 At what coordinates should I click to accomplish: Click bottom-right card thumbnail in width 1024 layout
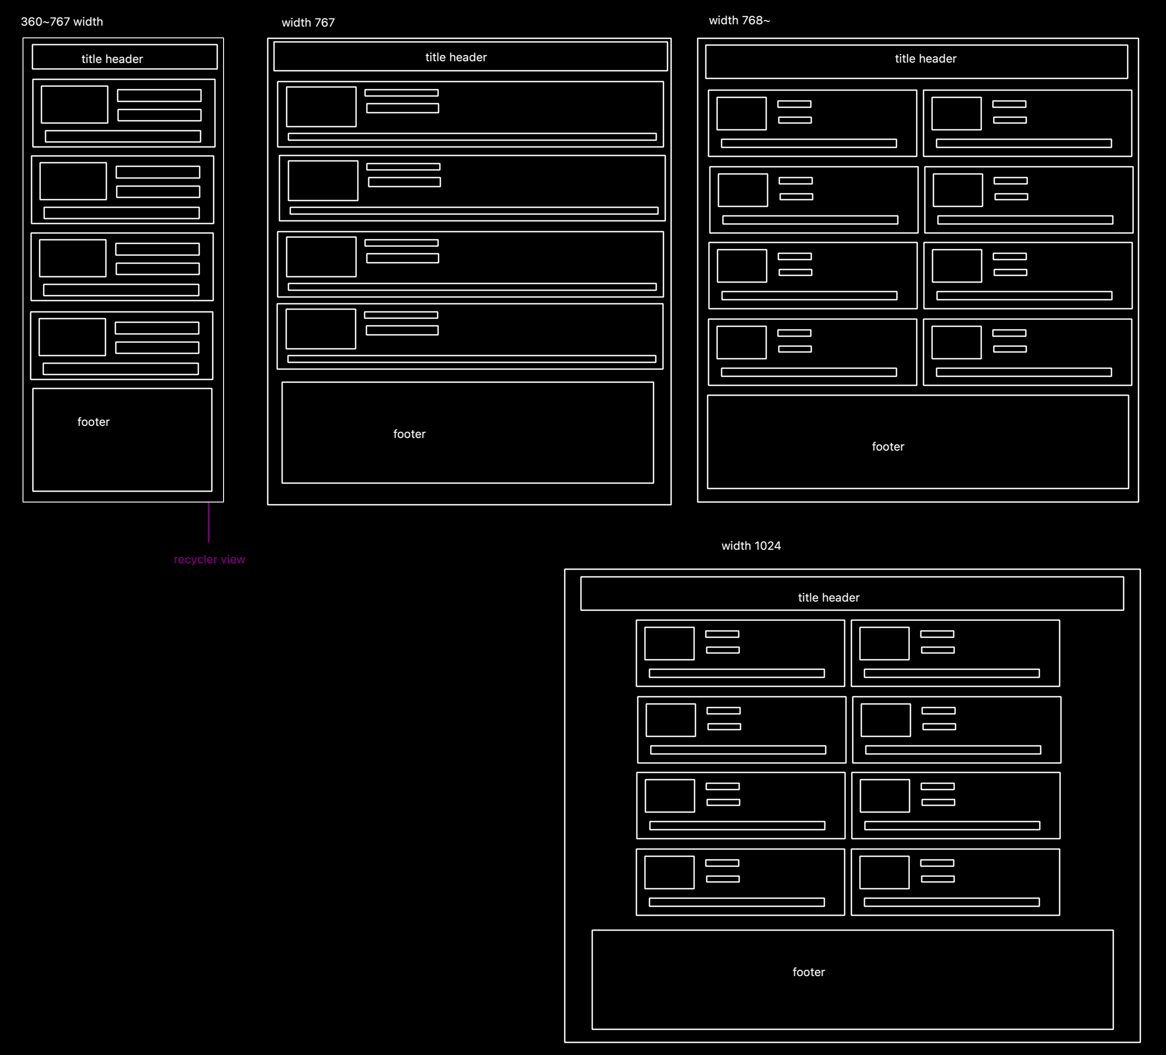[x=884, y=872]
